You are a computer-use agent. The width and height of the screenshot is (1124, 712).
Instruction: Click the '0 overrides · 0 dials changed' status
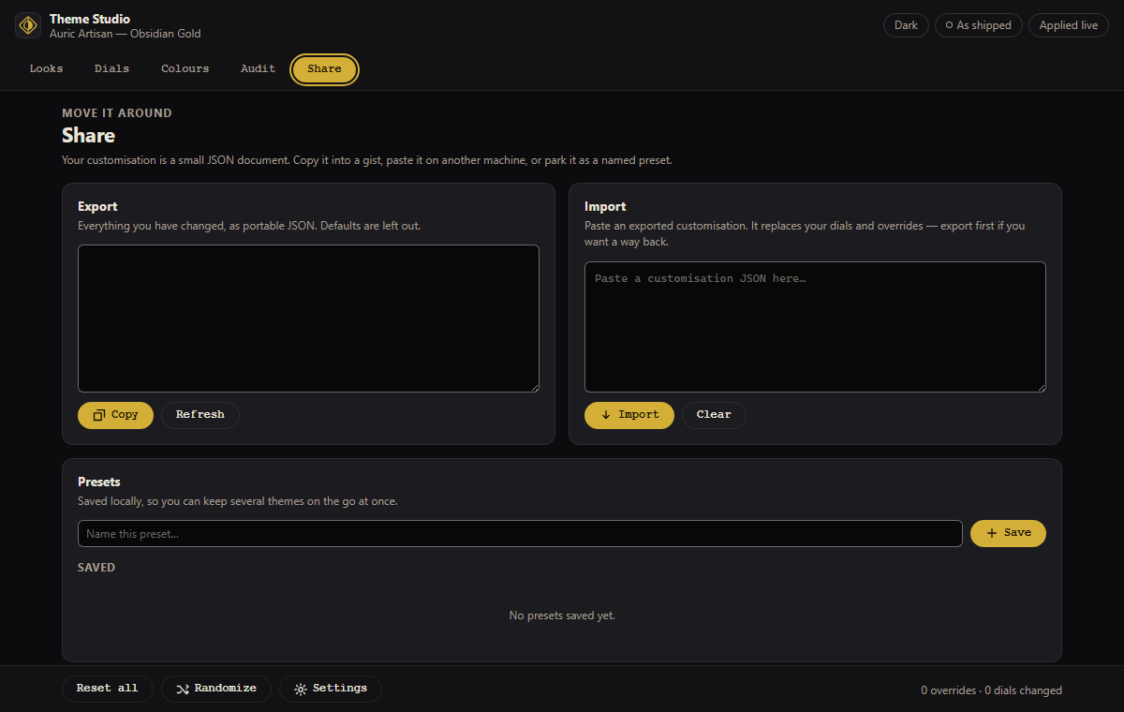click(991, 690)
